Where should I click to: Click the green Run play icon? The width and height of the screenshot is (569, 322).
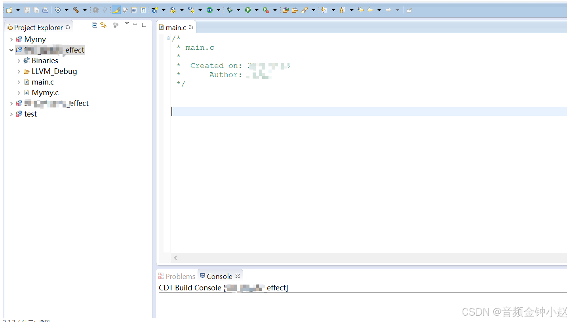(x=247, y=10)
